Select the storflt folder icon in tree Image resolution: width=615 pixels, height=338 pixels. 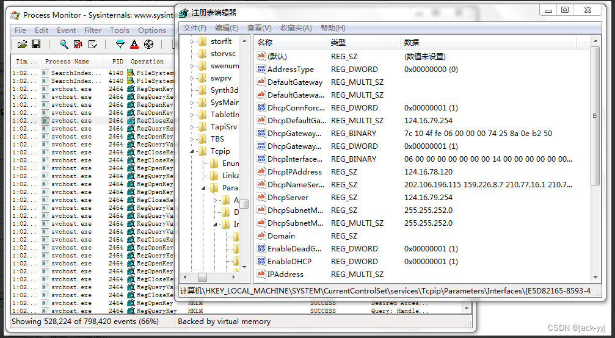[x=202, y=41]
